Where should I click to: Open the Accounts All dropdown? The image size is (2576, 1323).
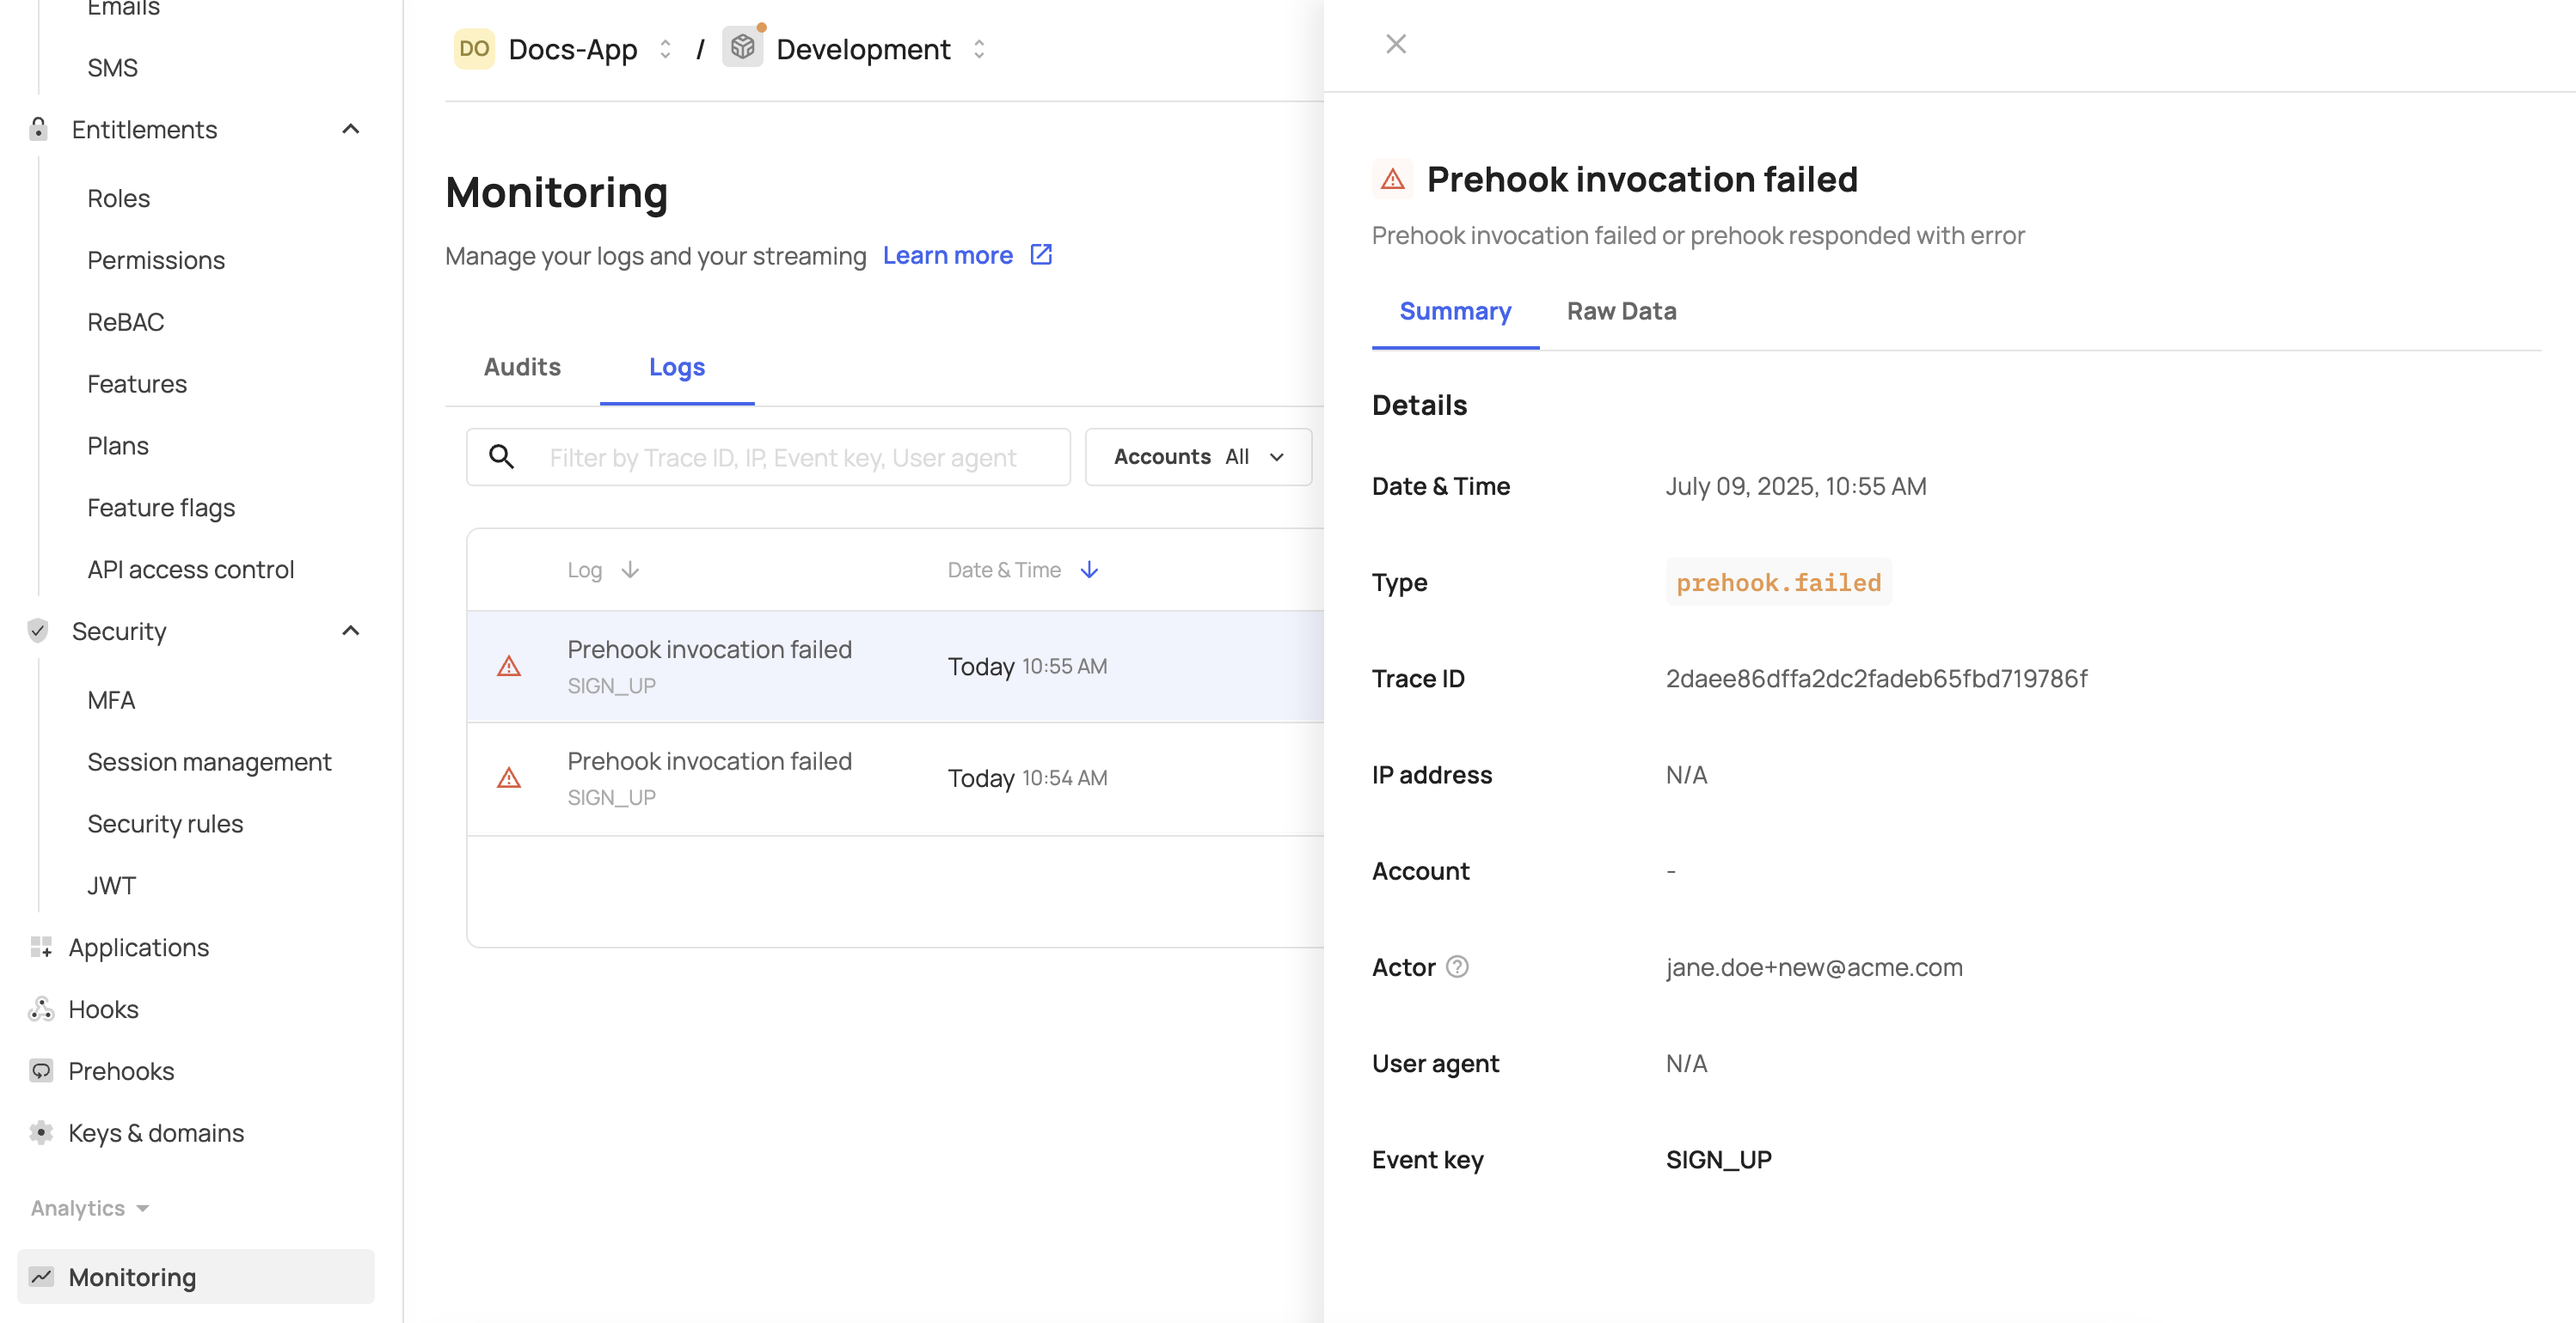[1198, 457]
